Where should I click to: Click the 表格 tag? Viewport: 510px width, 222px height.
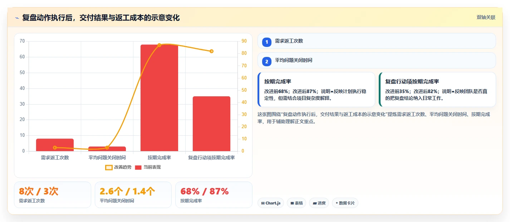pos(296,203)
